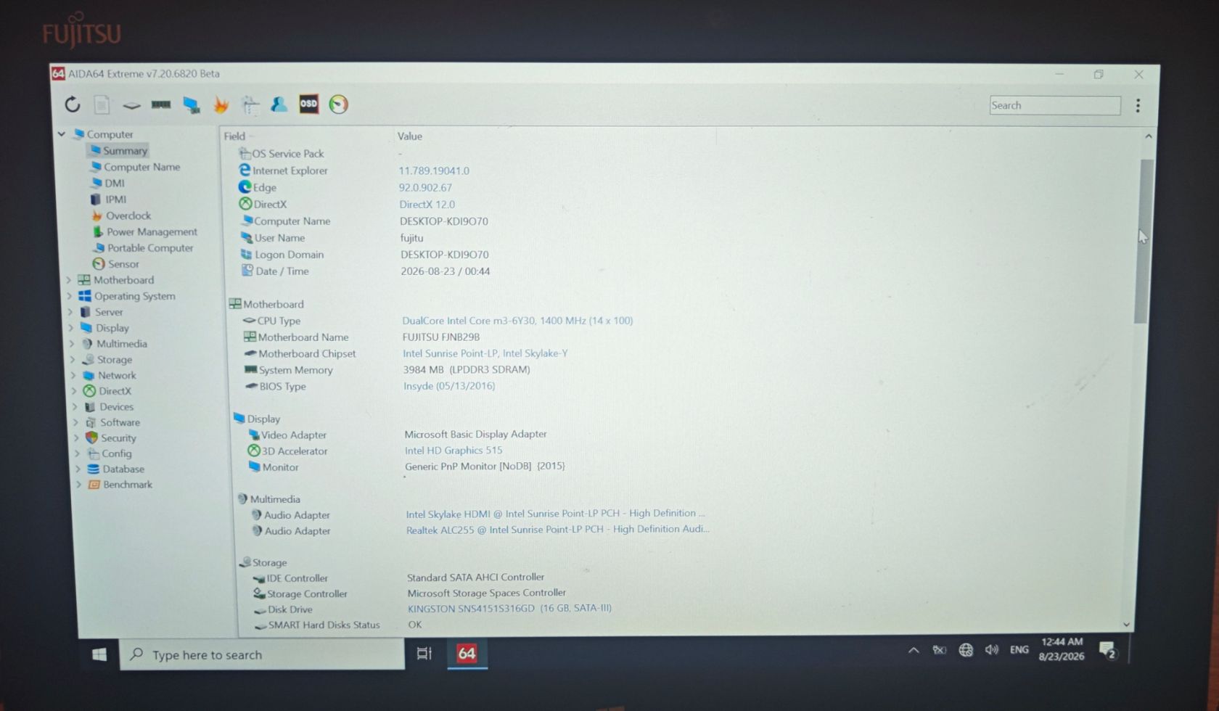Focus the AIDA64 Search field
The width and height of the screenshot is (1219, 711).
click(1054, 105)
